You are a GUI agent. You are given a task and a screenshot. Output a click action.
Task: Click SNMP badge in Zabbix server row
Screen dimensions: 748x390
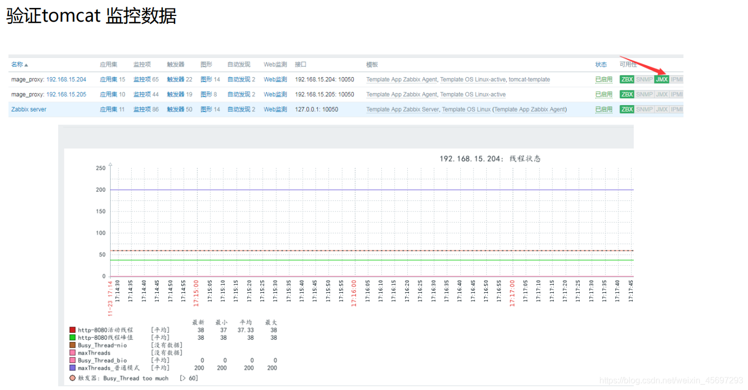[x=644, y=109]
